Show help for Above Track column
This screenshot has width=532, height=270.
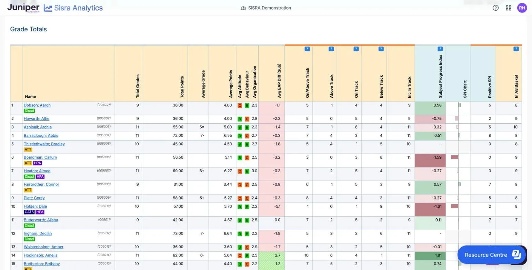click(331, 49)
